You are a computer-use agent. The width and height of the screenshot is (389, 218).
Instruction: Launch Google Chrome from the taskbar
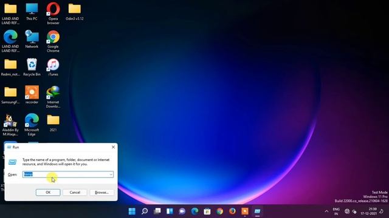point(220,211)
